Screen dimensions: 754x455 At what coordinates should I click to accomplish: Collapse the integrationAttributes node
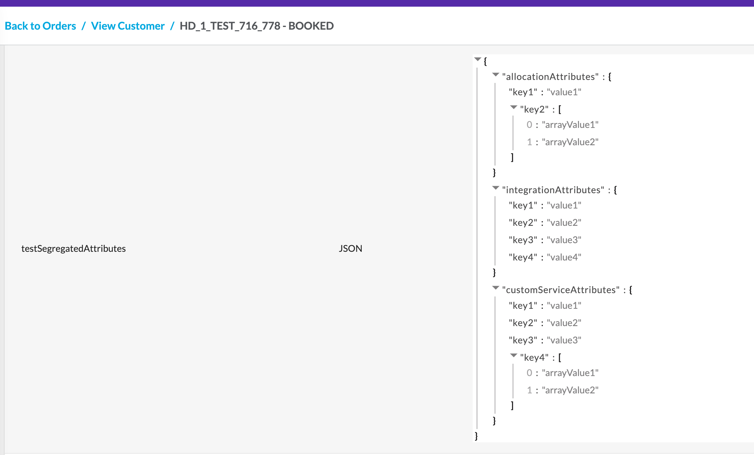[496, 188]
